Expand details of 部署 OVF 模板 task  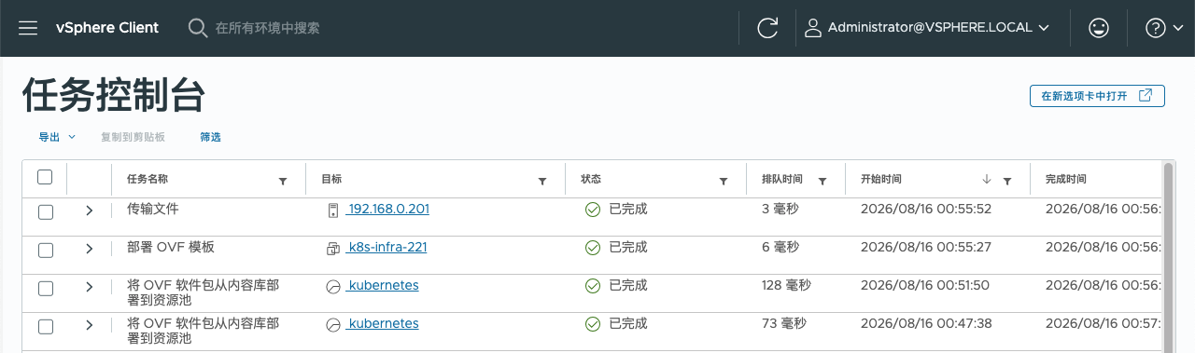(x=89, y=249)
